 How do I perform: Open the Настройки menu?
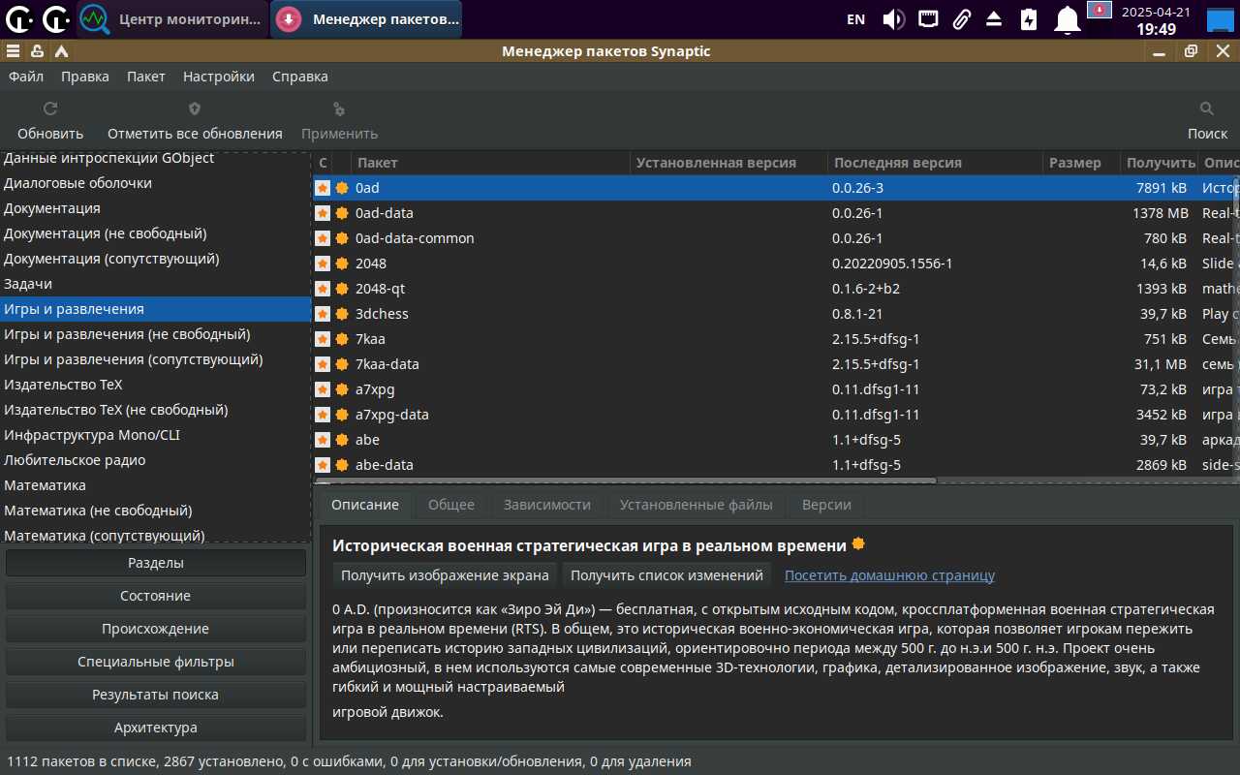point(219,77)
